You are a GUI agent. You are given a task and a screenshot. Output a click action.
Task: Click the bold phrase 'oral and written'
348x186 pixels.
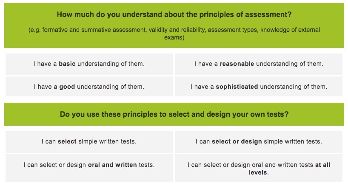tap(113, 165)
